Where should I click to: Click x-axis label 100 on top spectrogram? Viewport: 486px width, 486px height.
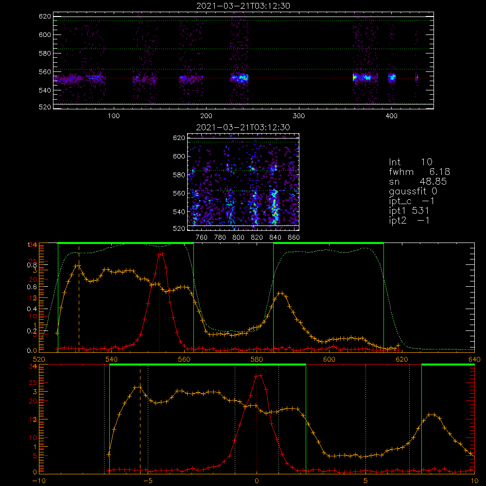(114, 116)
